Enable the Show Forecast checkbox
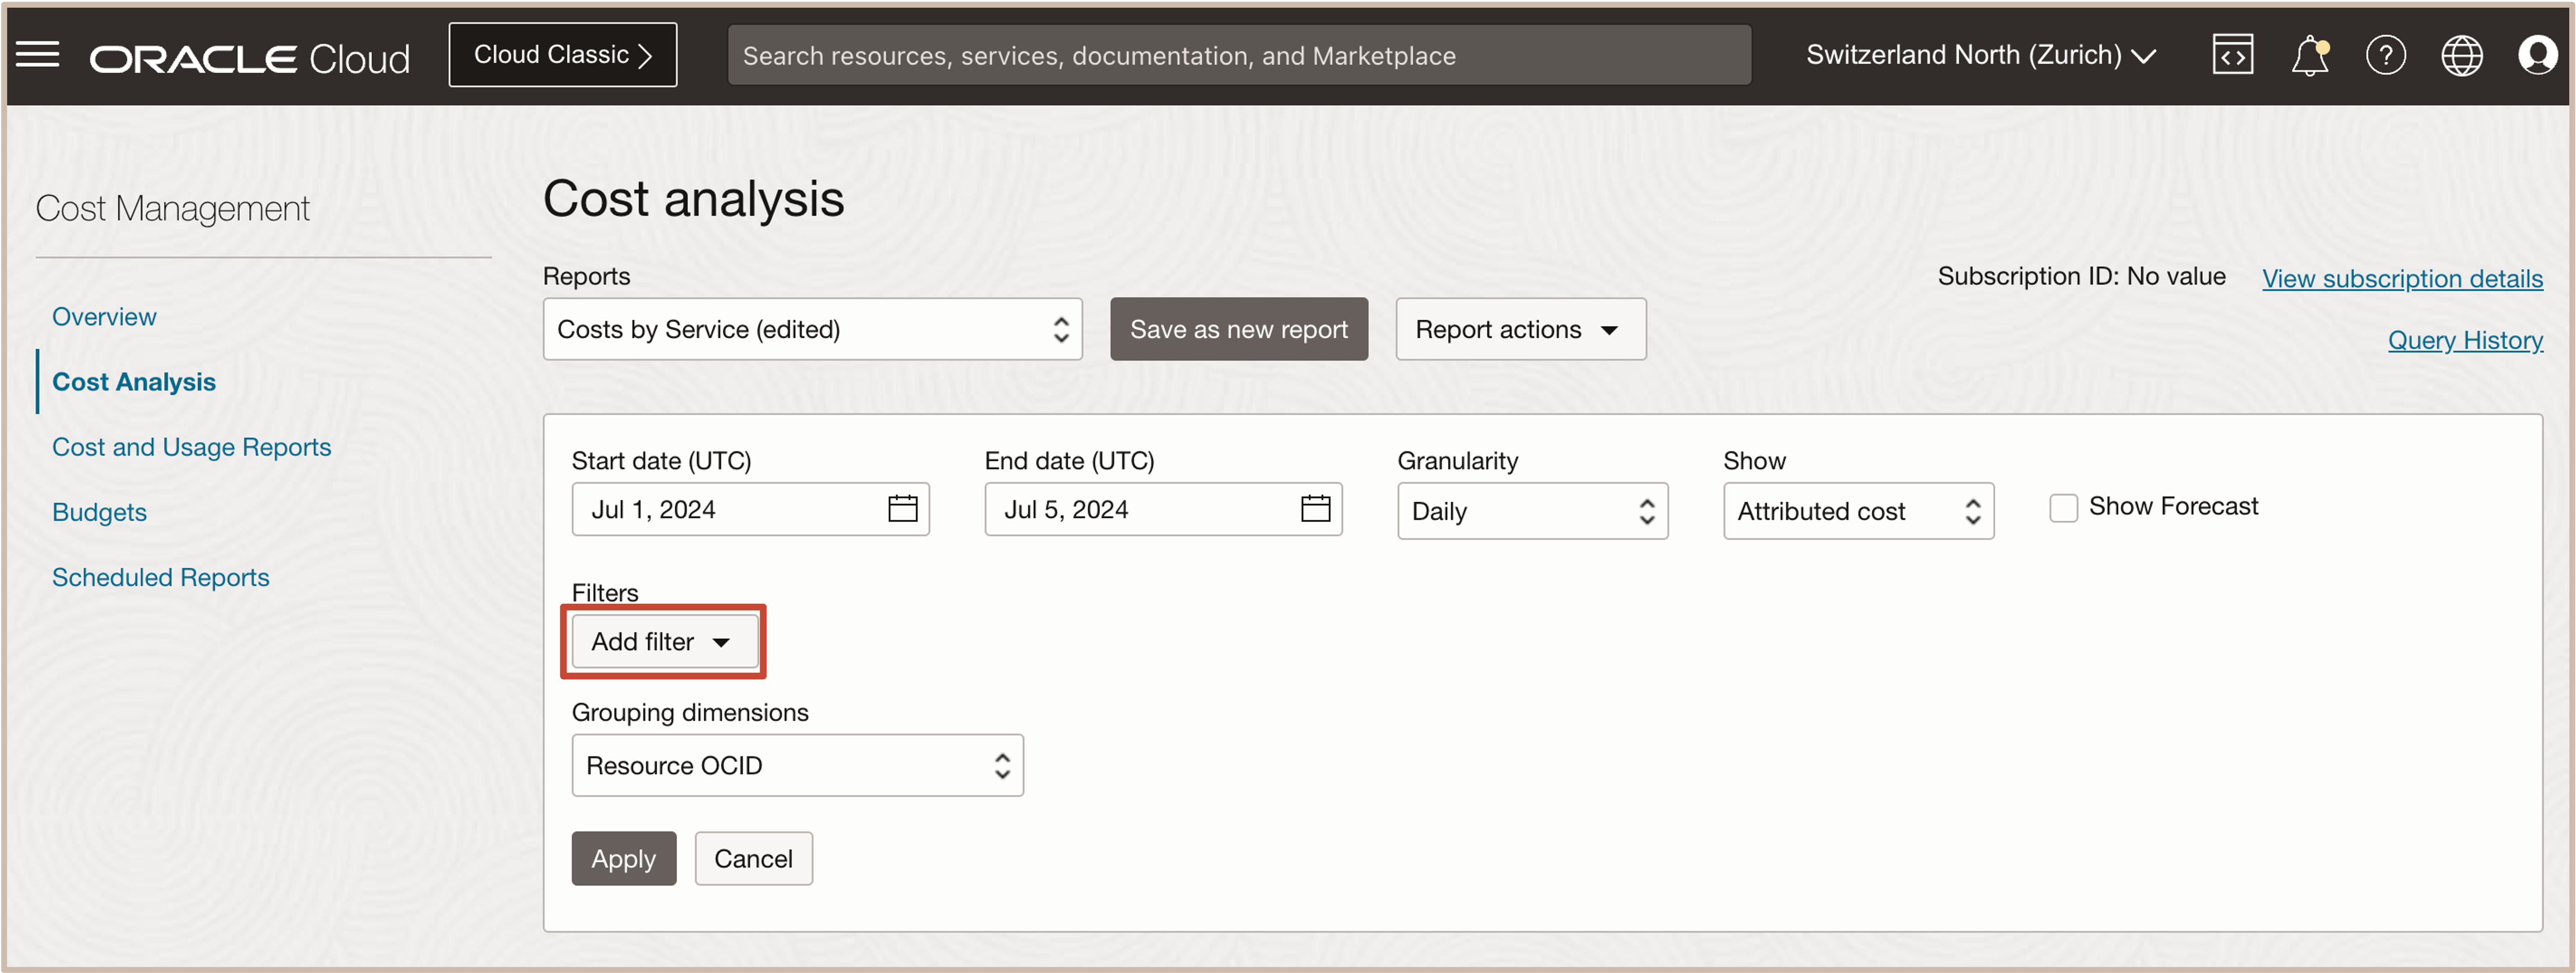 [2063, 508]
